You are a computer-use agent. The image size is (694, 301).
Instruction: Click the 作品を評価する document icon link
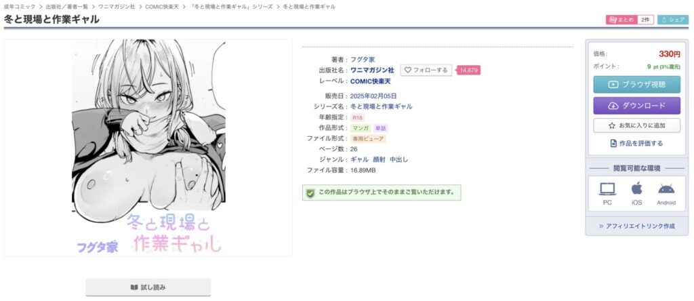coord(636,144)
